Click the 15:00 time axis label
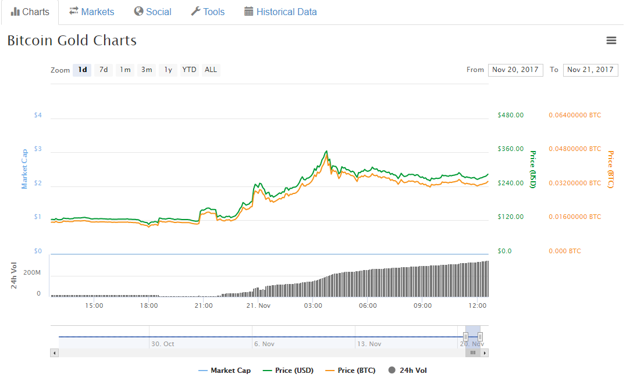The height and width of the screenshot is (381, 637). (x=94, y=305)
